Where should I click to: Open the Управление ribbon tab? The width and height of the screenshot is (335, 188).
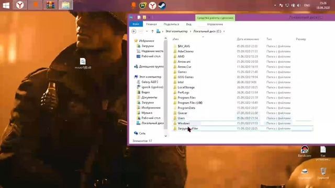pyautogui.click(x=215, y=25)
